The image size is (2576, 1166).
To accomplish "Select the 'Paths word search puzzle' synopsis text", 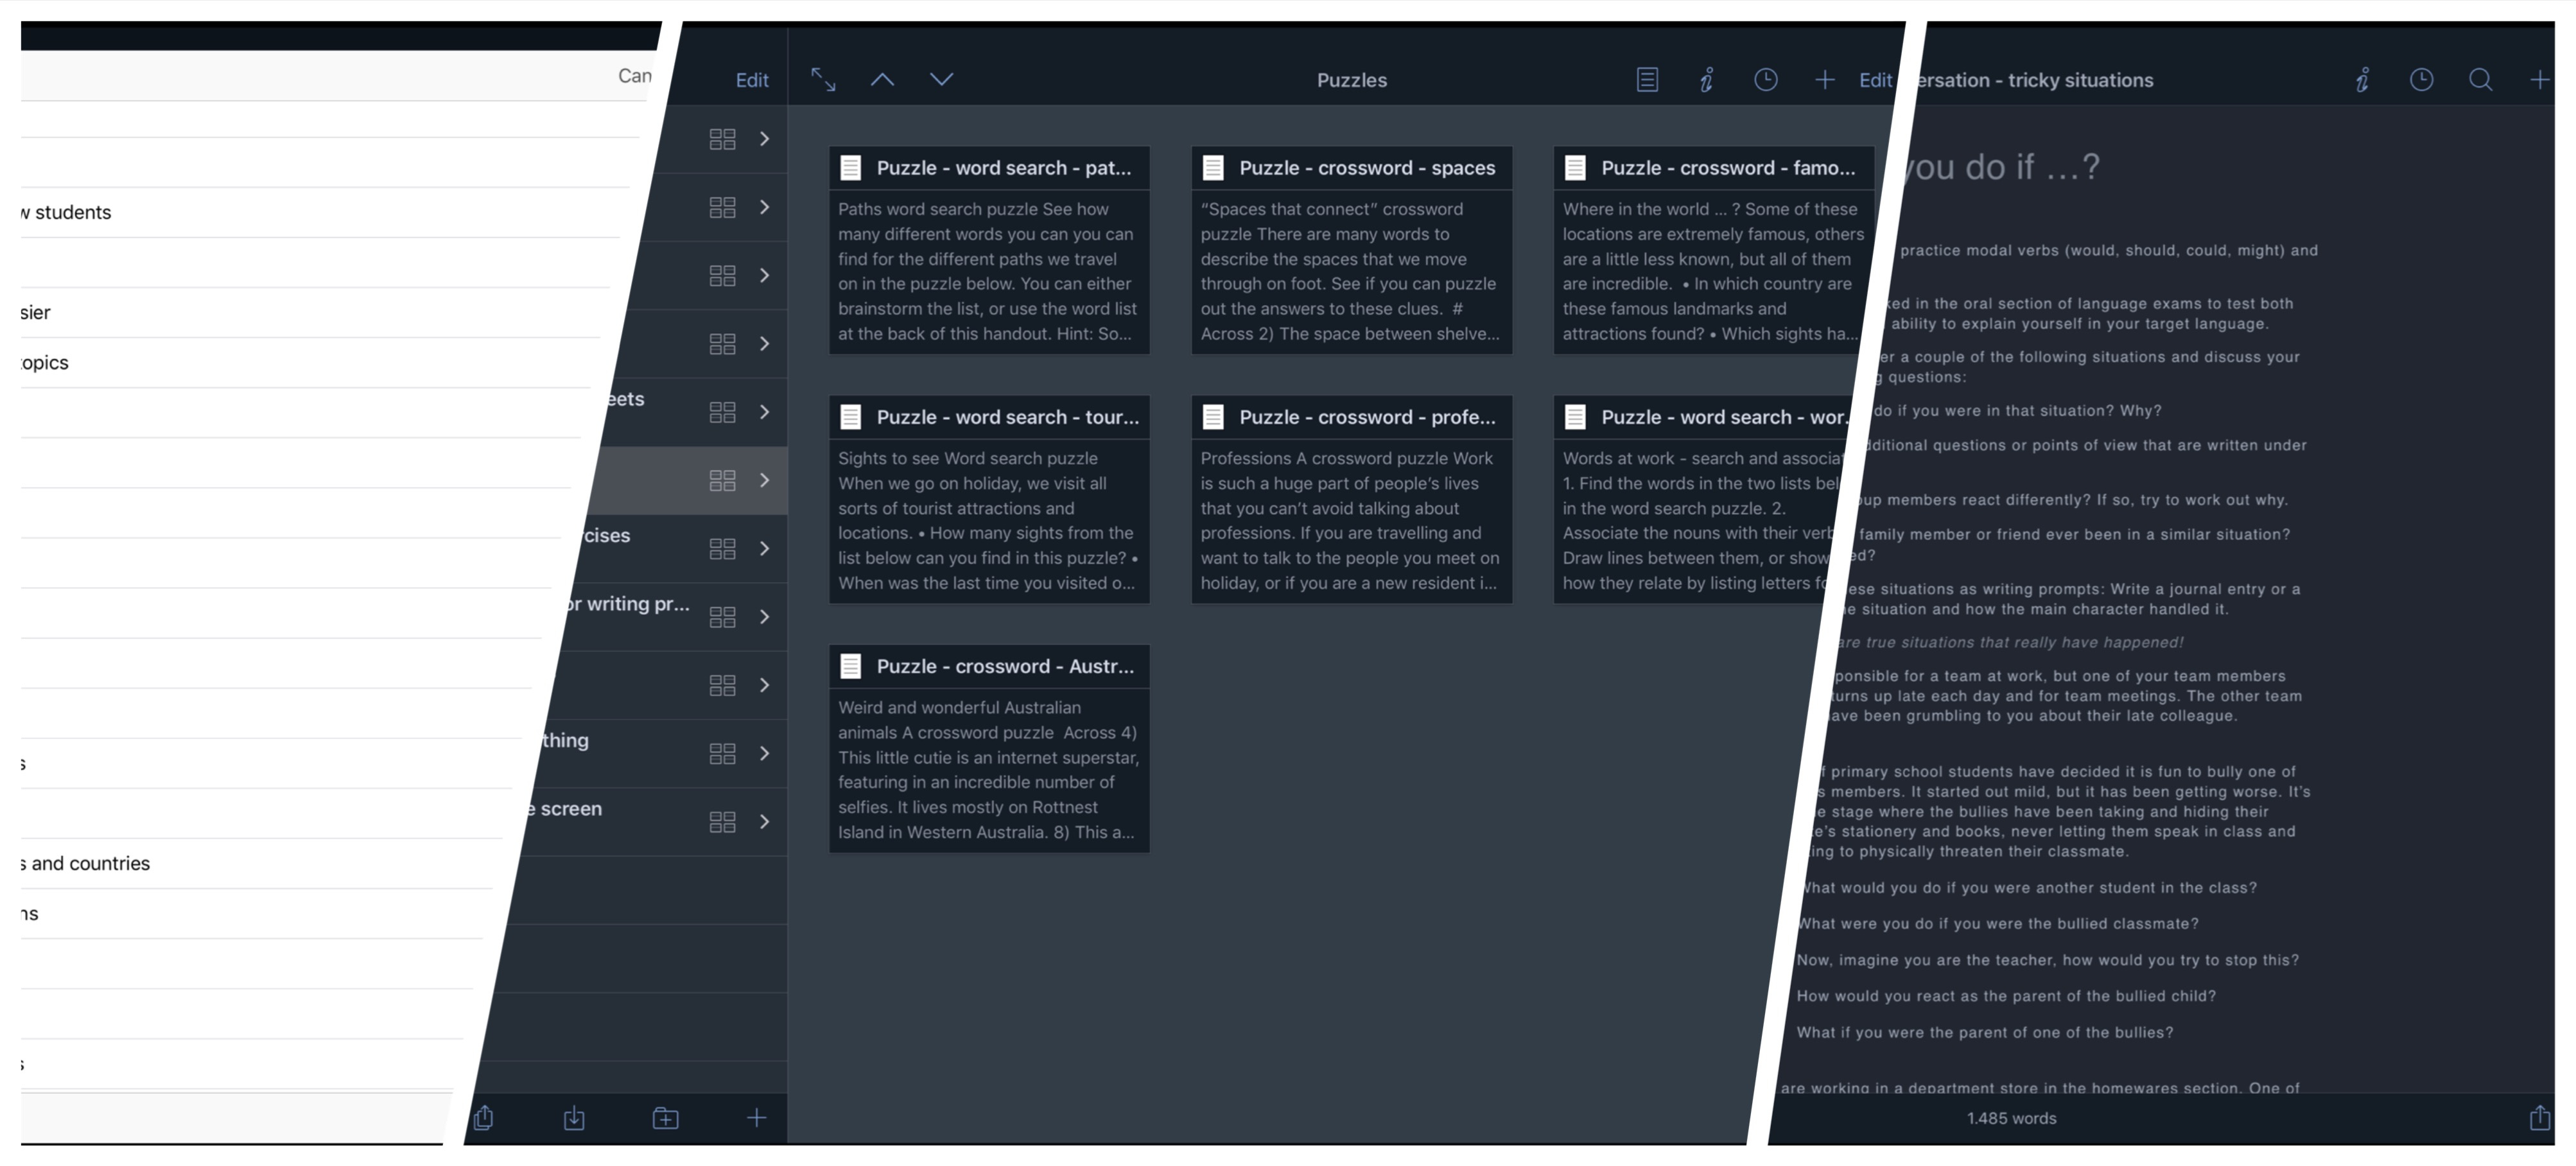I will tap(988, 271).
